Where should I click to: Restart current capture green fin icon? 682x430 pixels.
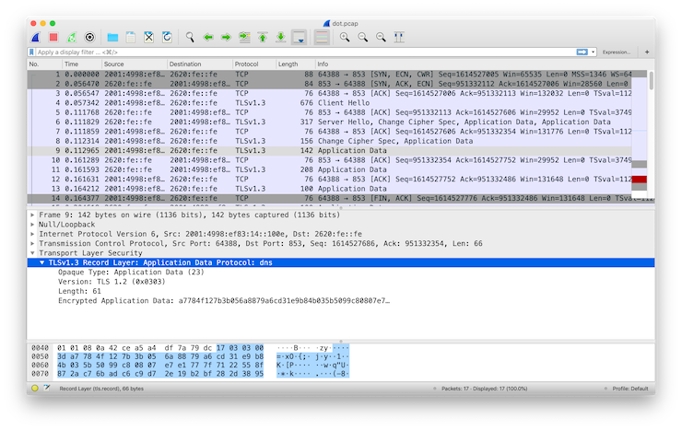(72, 38)
